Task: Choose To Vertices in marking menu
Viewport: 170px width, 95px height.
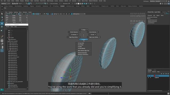Action: 74,35
